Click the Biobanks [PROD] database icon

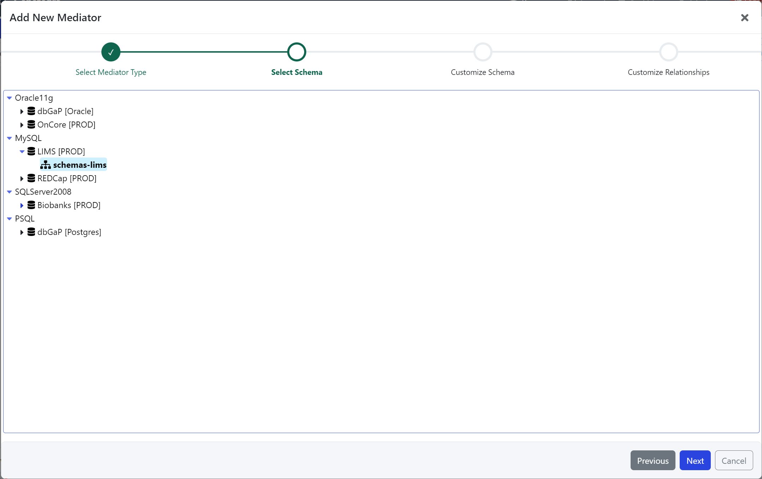tap(31, 205)
